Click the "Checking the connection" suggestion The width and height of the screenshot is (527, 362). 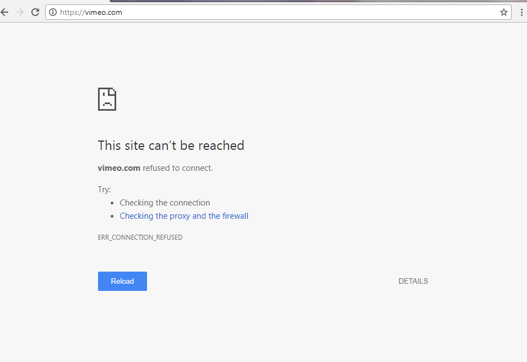[165, 203]
